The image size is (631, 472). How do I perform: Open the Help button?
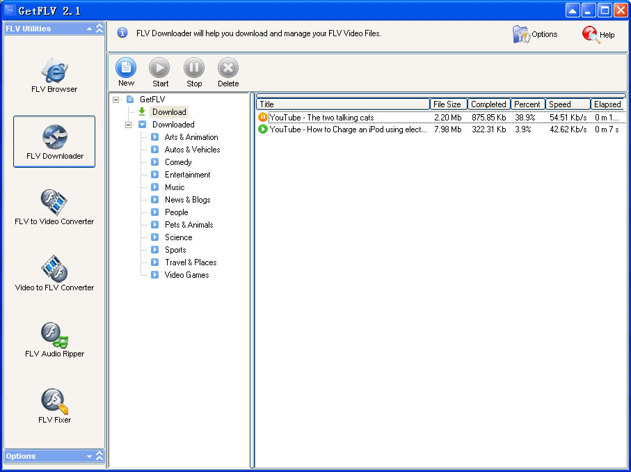coord(598,35)
